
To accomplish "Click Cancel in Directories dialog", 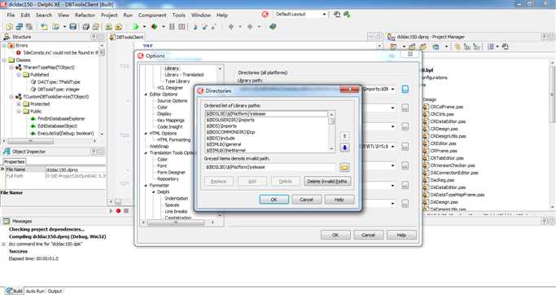I will coord(306,200).
